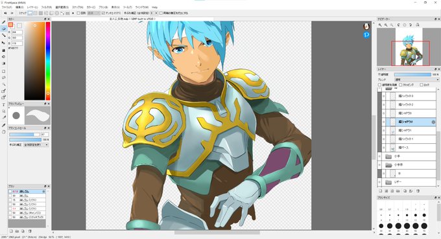
Task: Open the toolbar stabilizer value dropdown
Action: tap(154, 13)
